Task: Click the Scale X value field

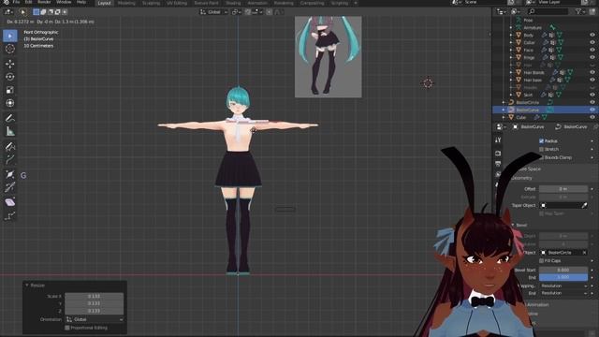Action: point(94,296)
